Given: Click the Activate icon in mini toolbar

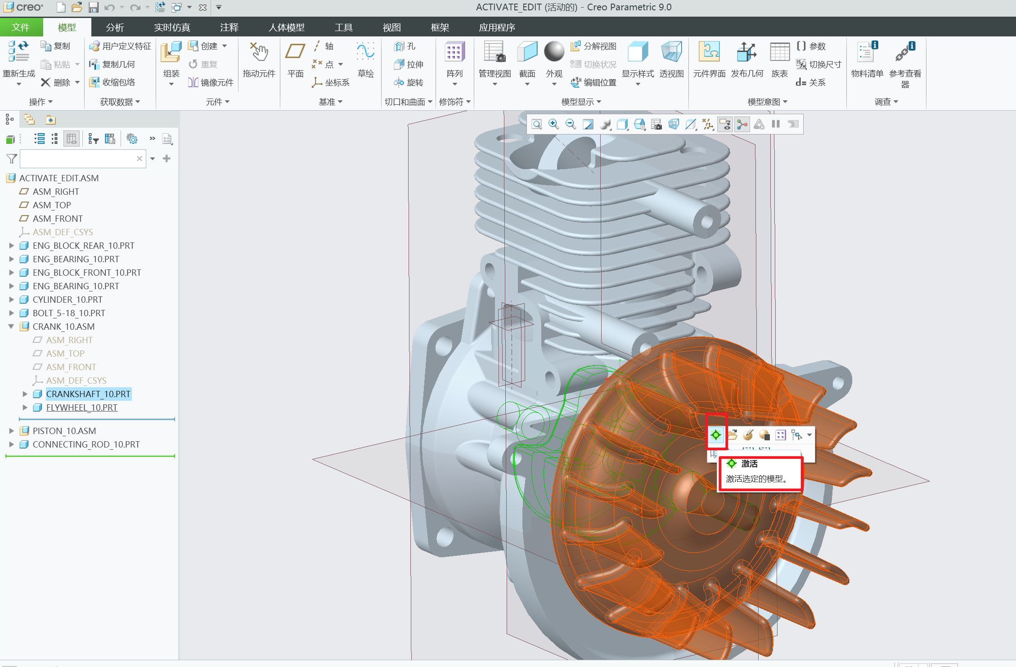Looking at the screenshot, I should 715,435.
